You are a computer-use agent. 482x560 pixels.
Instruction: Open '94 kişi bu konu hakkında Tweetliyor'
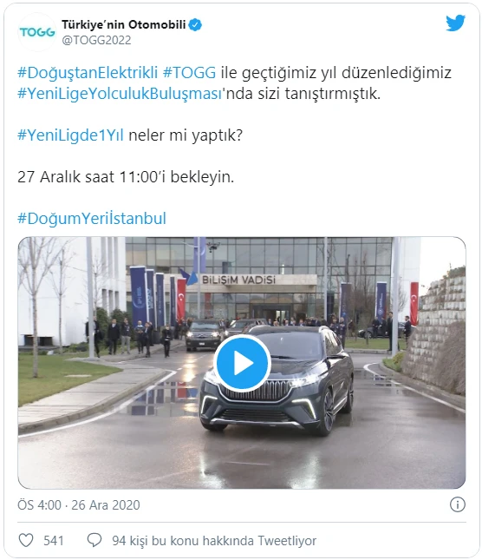coord(214,541)
